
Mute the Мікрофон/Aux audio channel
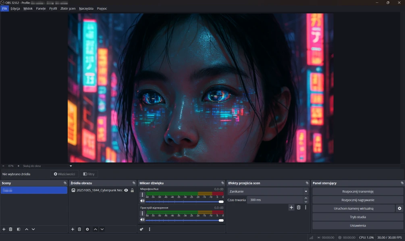142,201
